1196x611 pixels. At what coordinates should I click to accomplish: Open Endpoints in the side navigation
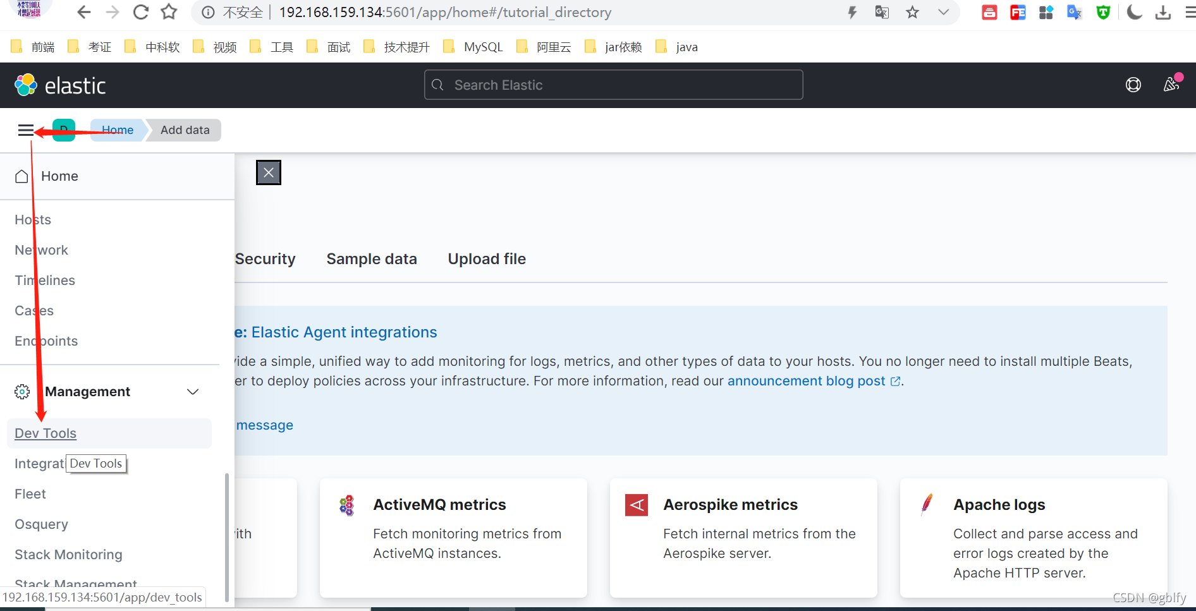(x=46, y=341)
